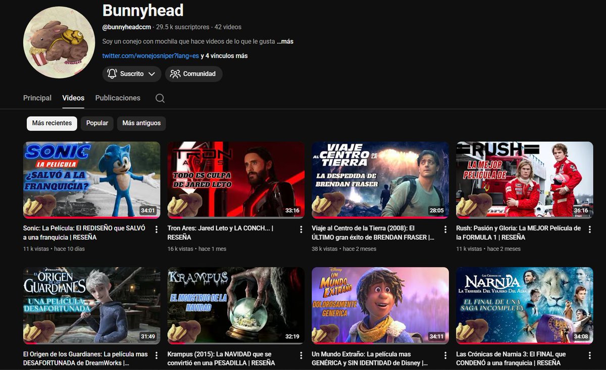The height and width of the screenshot is (370, 606).
Task: Click the 36:16 duration badge on Rush thumbnail
Action: [581, 211]
